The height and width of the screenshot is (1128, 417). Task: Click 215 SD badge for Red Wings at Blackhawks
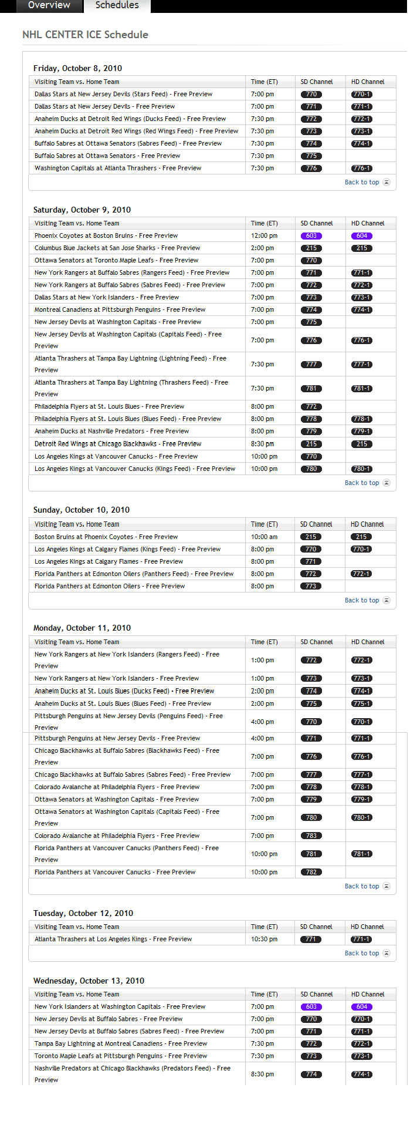(x=311, y=444)
